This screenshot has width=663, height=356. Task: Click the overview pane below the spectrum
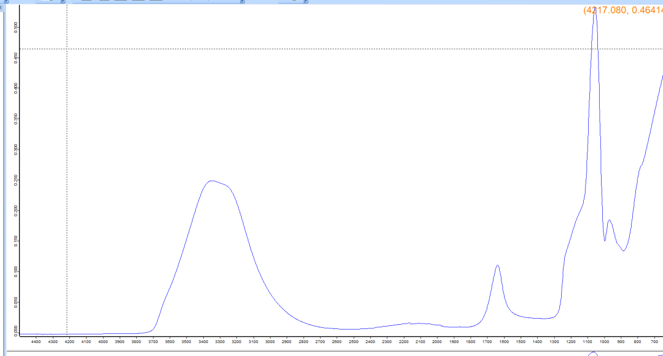point(331,353)
